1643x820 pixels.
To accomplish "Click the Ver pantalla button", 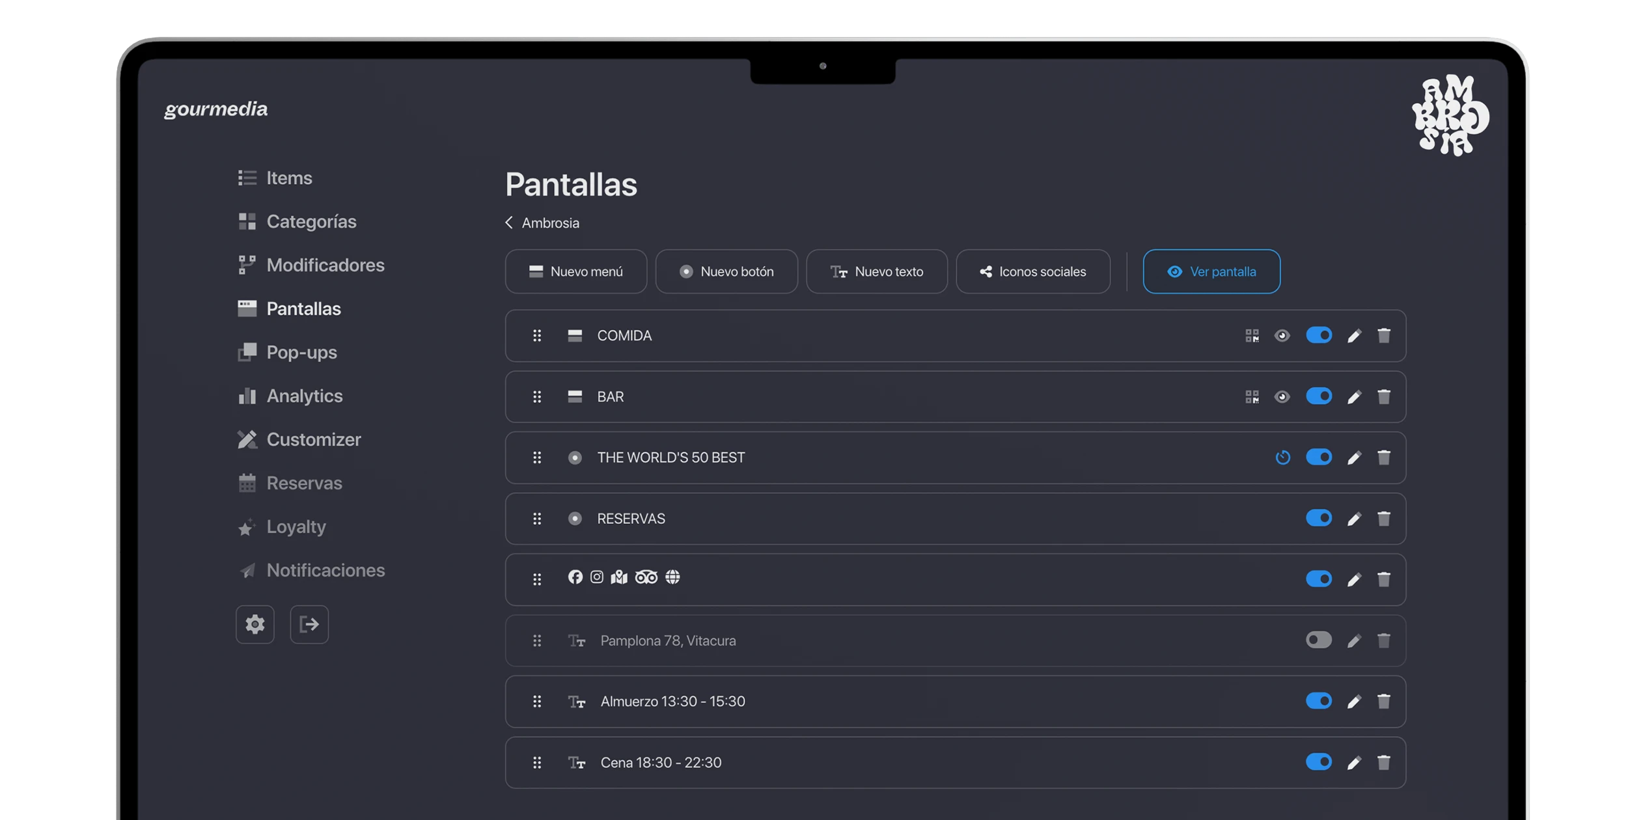I will [x=1211, y=271].
